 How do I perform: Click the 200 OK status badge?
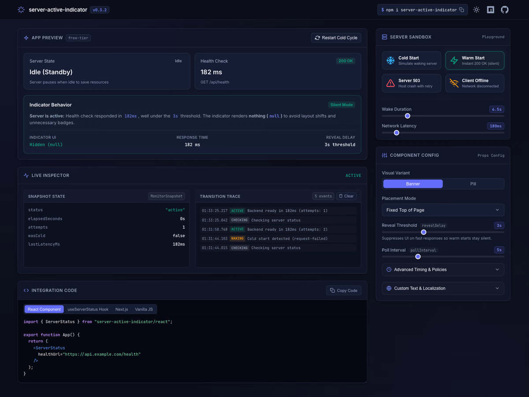(345, 61)
